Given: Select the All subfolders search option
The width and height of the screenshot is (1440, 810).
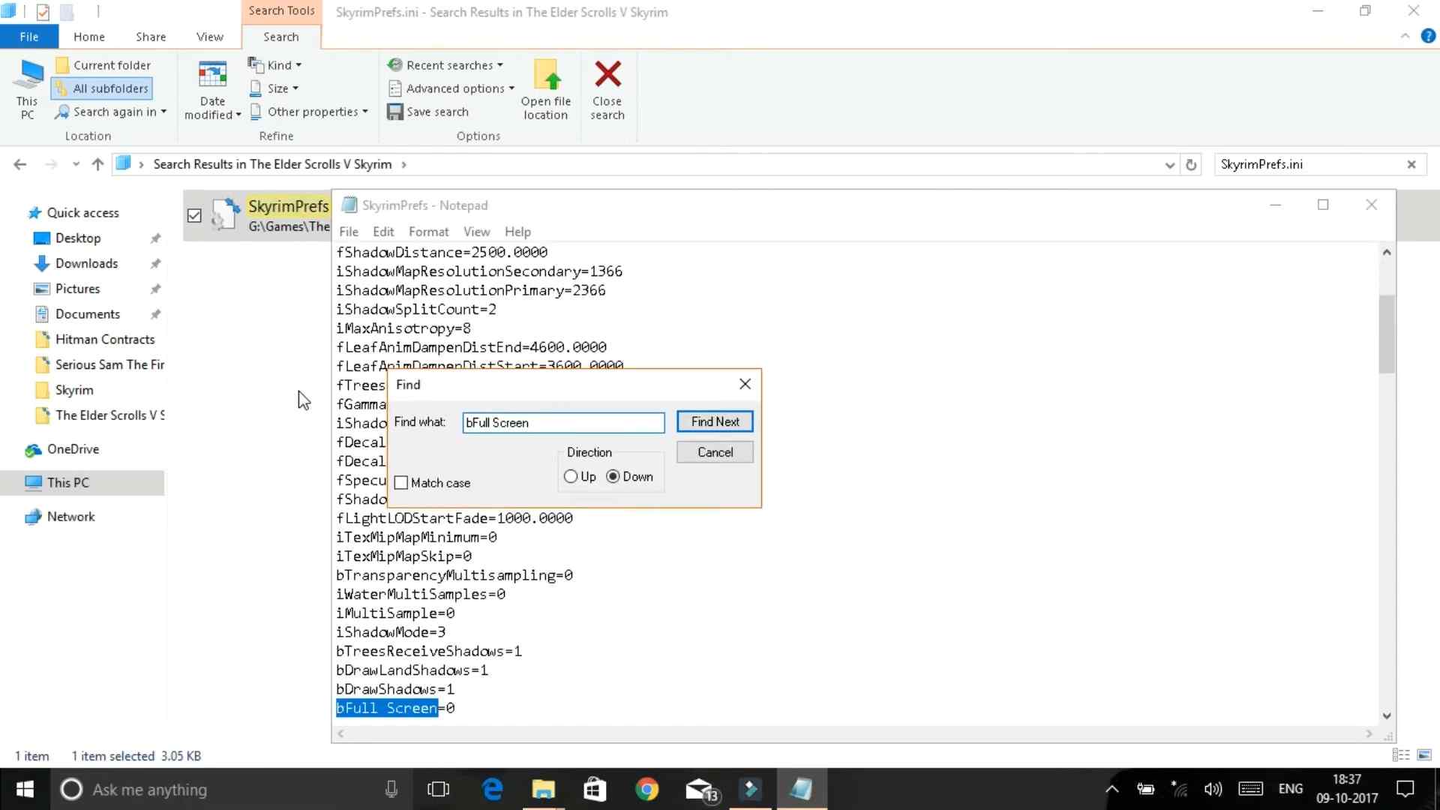Looking at the screenshot, I should point(101,88).
